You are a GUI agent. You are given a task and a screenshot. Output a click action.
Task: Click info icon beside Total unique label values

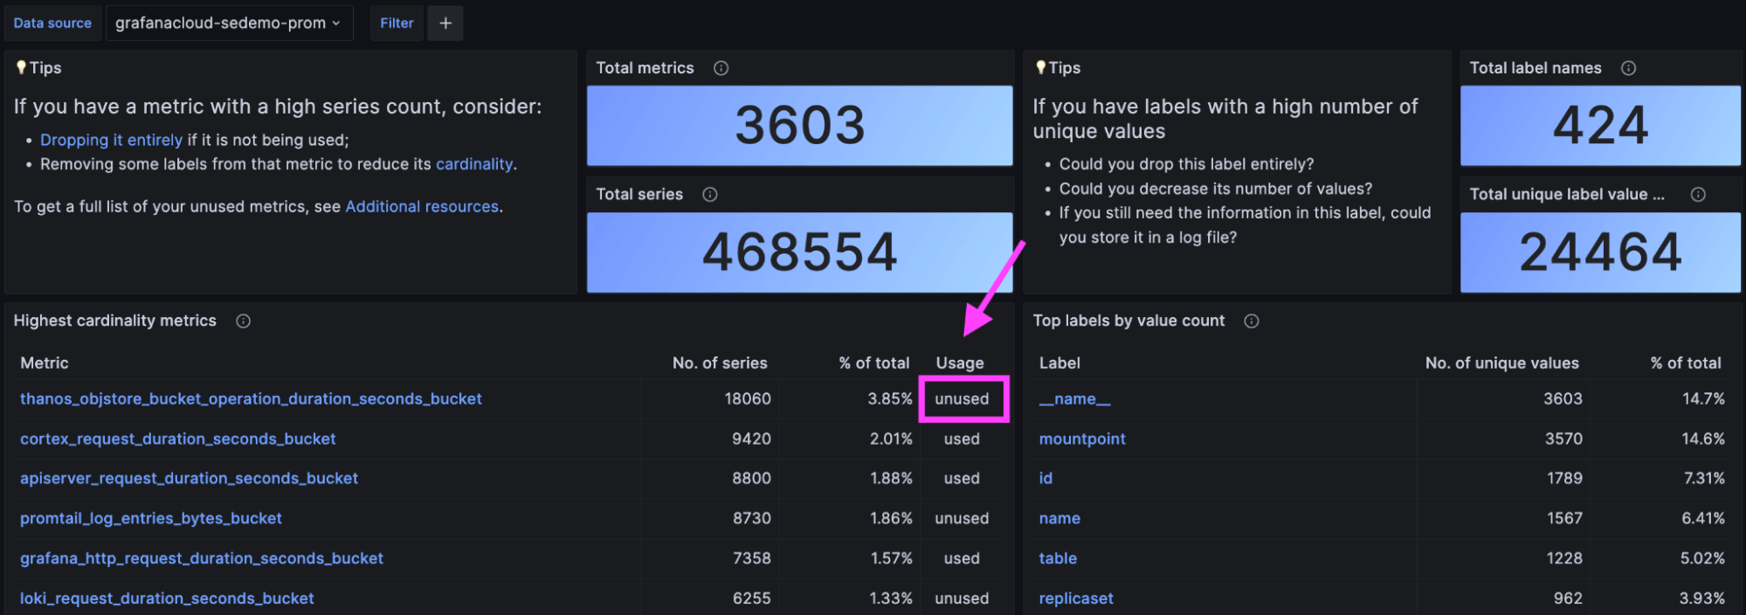tap(1698, 195)
